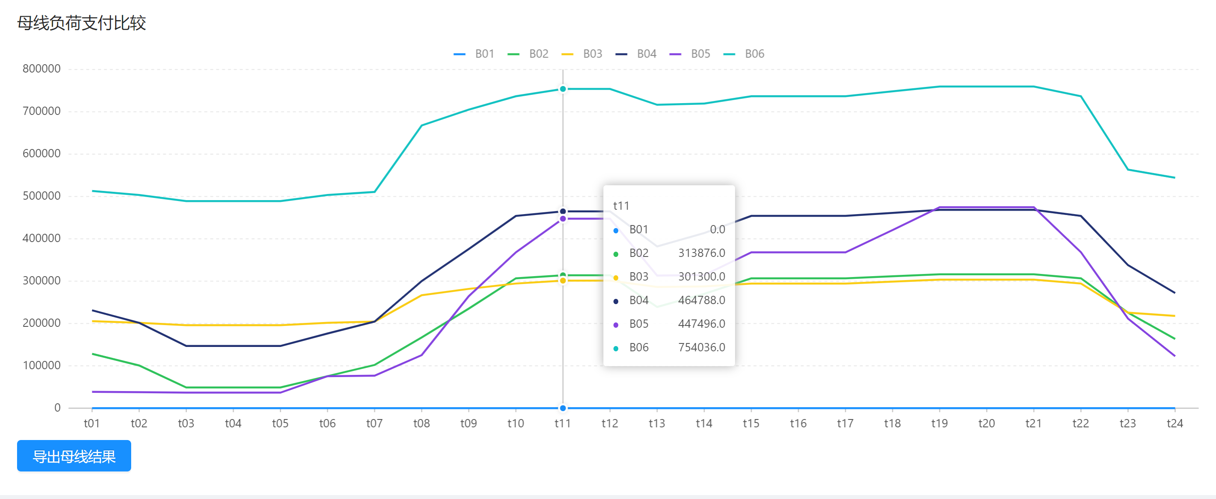Select the 447496.0 value in tooltip
Viewport: 1216px width, 499px height.
(x=701, y=324)
